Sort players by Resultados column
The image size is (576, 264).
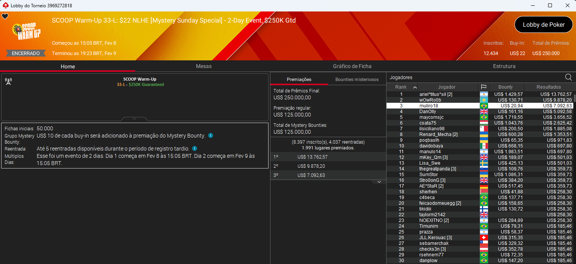(x=548, y=87)
